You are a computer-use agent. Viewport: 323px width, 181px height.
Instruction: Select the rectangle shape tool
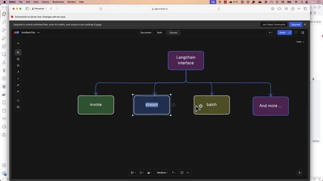point(18,59)
